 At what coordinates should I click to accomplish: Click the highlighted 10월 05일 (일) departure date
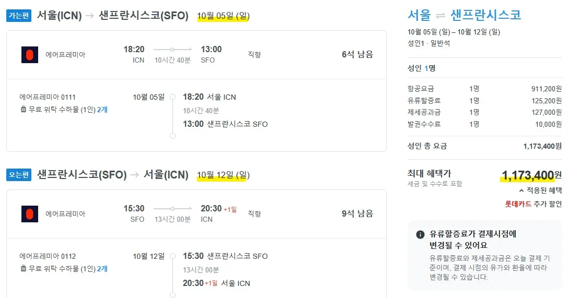click(223, 16)
